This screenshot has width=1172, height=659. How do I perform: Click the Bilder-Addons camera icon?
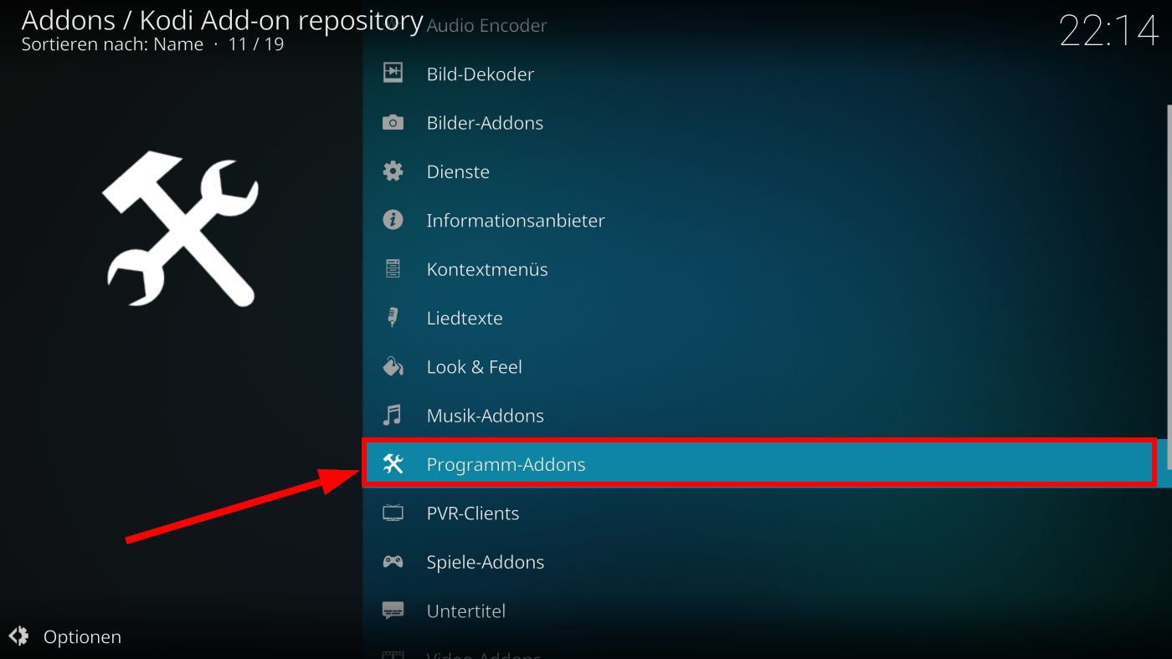coord(393,123)
